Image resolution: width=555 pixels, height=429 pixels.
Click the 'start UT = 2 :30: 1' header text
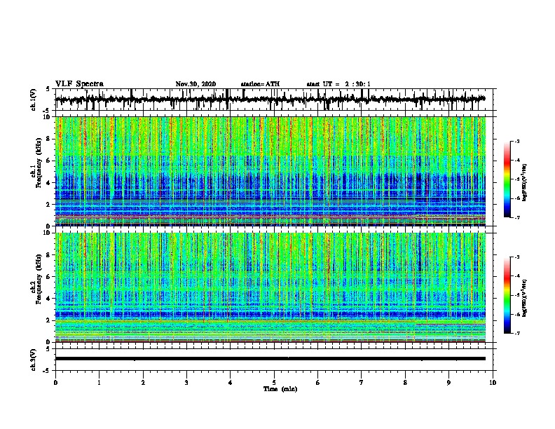338,84
